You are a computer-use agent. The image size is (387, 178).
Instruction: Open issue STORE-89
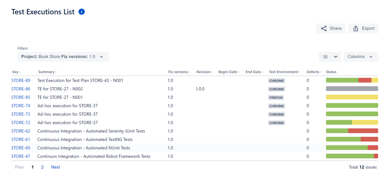coord(21,80)
